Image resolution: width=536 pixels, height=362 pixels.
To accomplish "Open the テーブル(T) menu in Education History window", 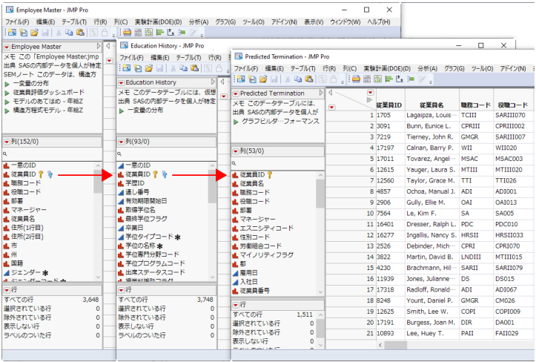I will coord(188,57).
